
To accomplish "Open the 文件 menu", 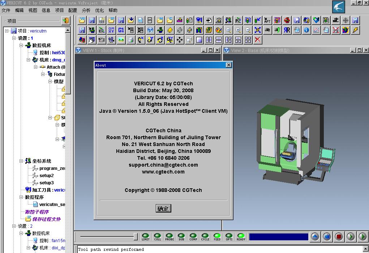I will tap(6, 10).
